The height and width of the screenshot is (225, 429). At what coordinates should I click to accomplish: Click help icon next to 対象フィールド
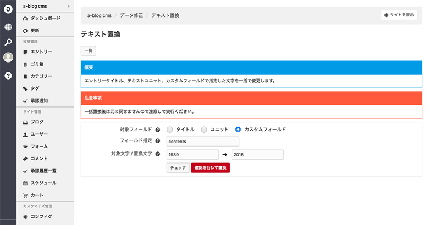158,130
